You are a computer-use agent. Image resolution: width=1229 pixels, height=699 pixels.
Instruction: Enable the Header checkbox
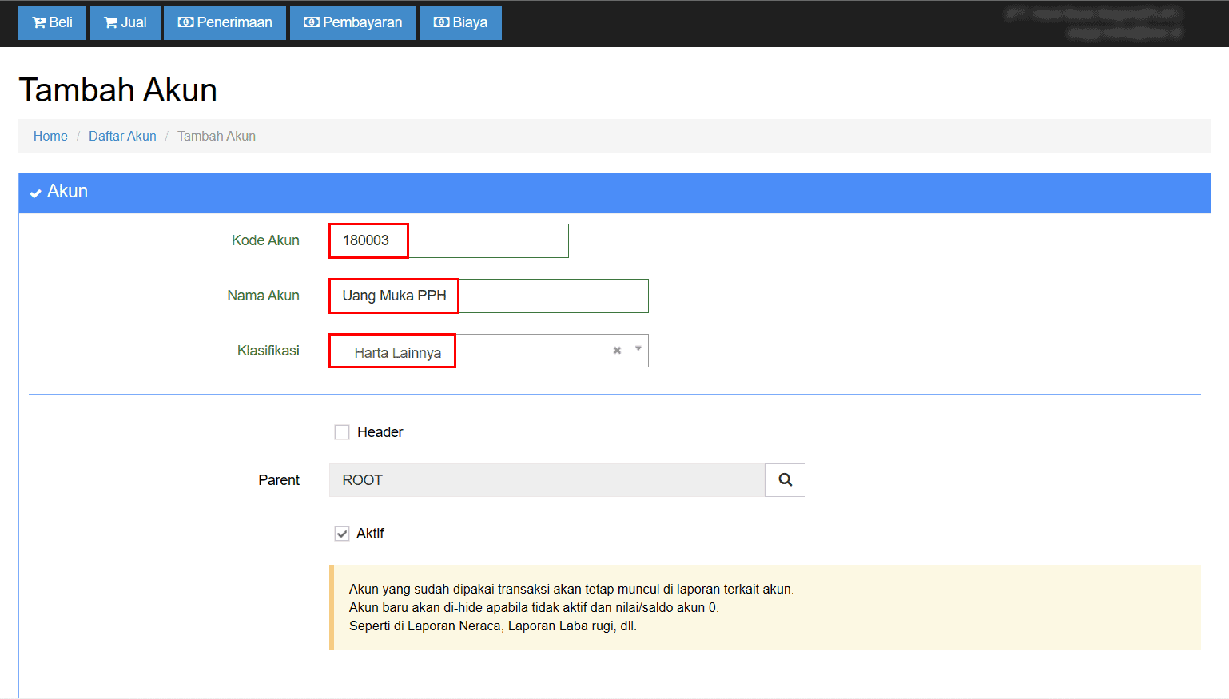point(342,432)
